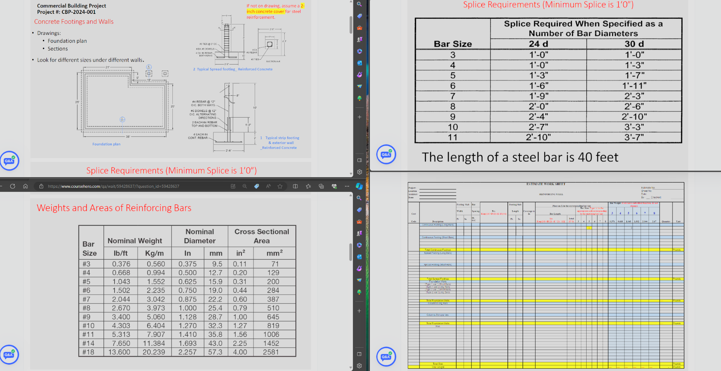Toggle split screen view
Viewport: 721px width, 371px height.
[x=296, y=186]
